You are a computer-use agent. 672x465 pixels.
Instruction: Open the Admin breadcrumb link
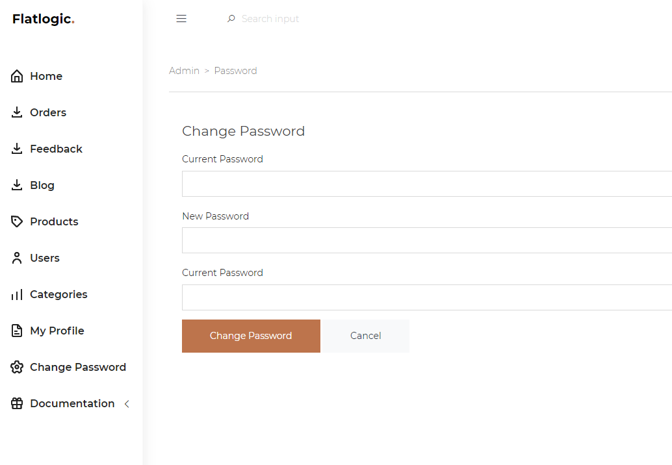point(184,70)
